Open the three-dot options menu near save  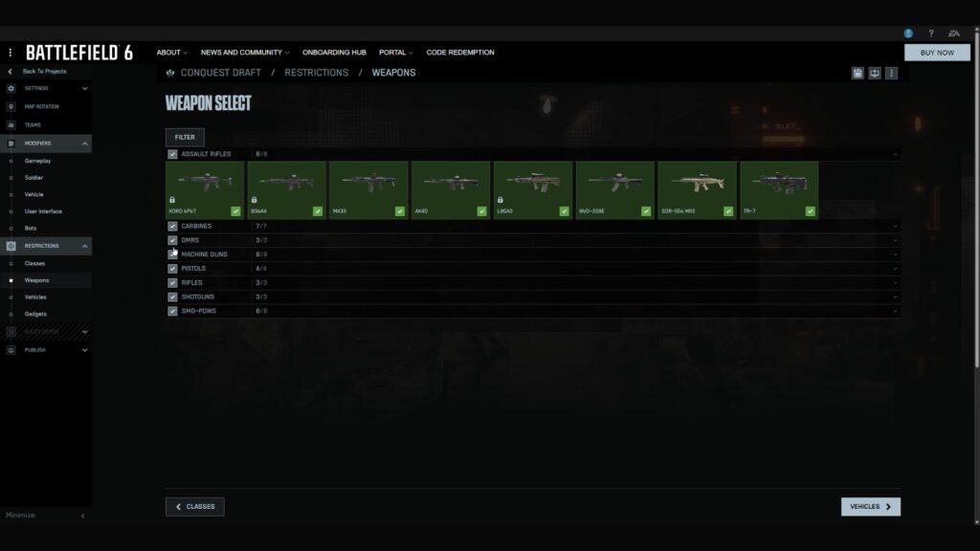tap(891, 73)
